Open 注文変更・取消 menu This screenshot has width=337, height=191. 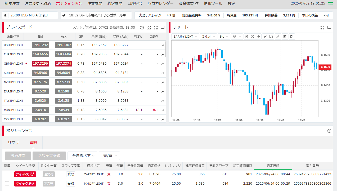(38, 4)
